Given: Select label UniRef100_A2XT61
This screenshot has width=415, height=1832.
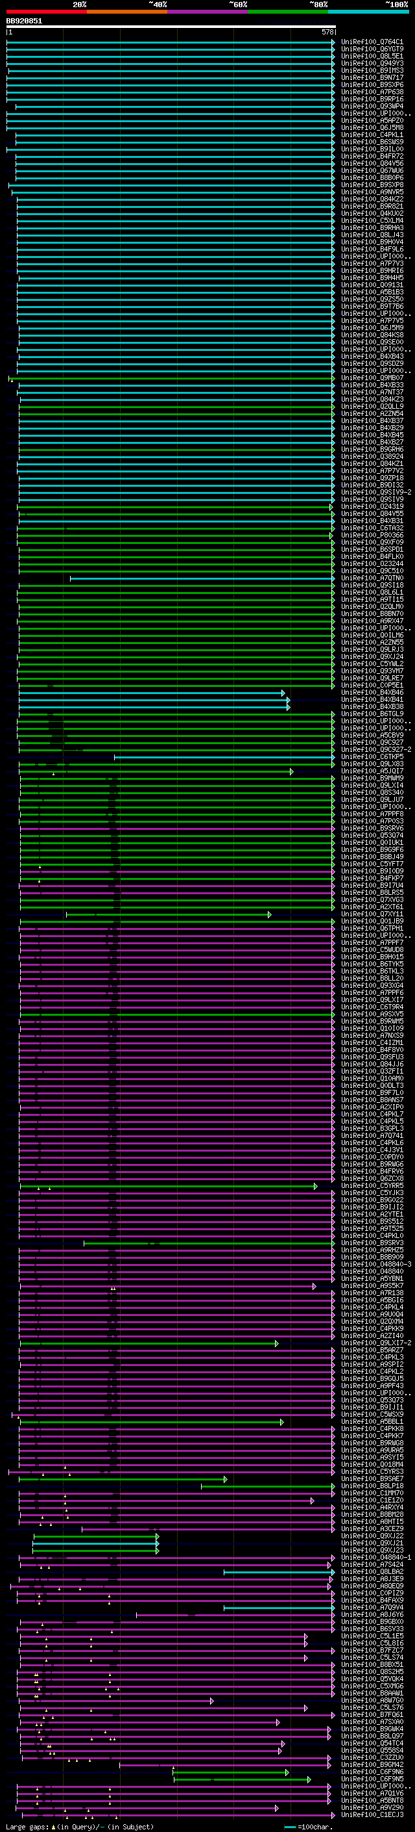Looking at the screenshot, I should 372,907.
